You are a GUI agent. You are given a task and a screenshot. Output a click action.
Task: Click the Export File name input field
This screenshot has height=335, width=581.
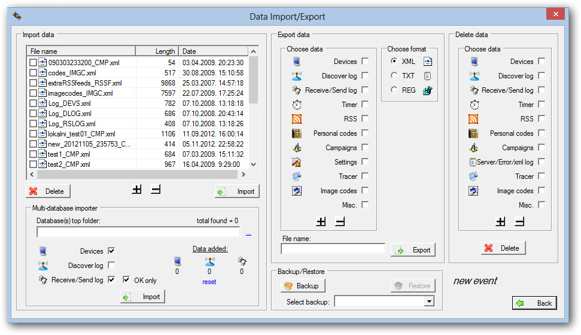[x=333, y=249]
